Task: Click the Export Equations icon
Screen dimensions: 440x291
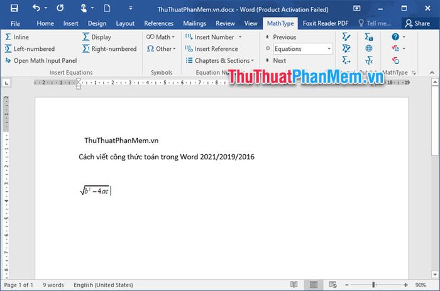Action: click(369, 37)
